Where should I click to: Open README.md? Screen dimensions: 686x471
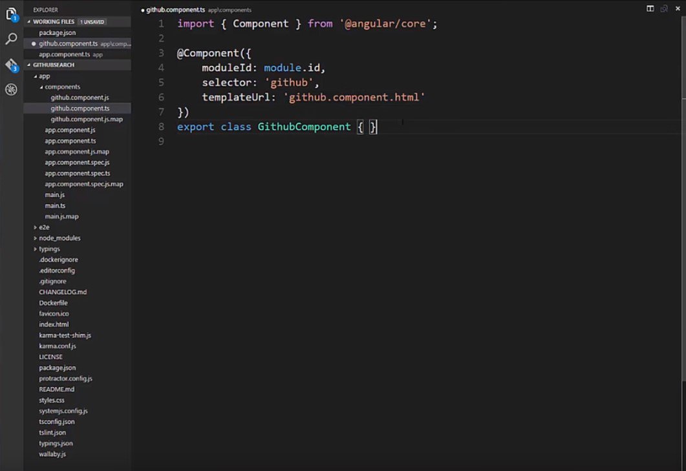pos(56,389)
